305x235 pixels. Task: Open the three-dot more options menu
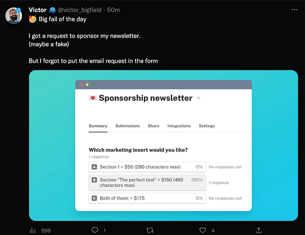(x=294, y=10)
